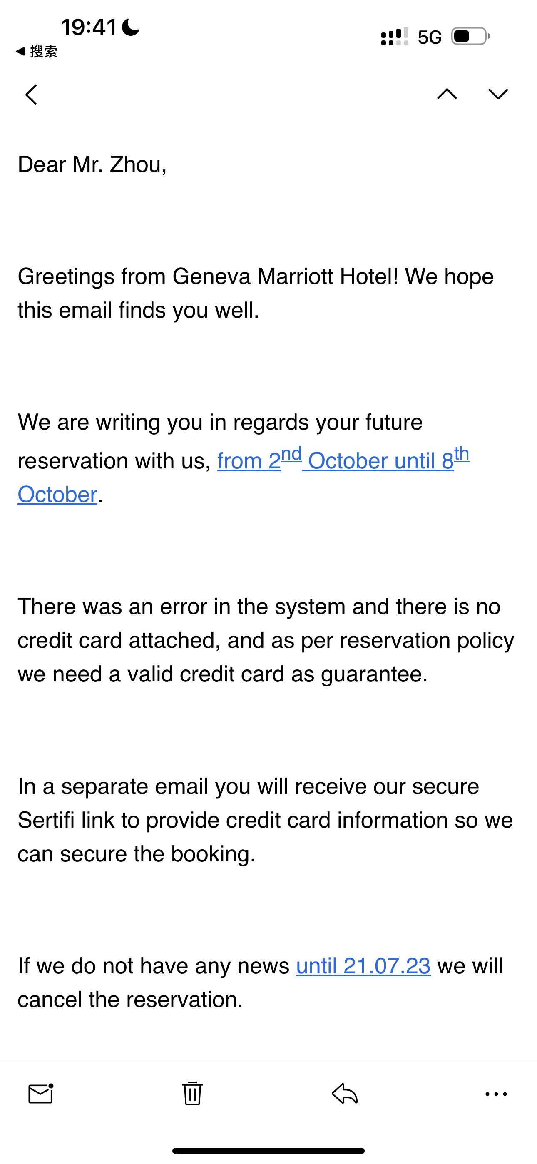Tap the battery indicator icon
The width and height of the screenshot is (537, 1164).
coord(471,37)
